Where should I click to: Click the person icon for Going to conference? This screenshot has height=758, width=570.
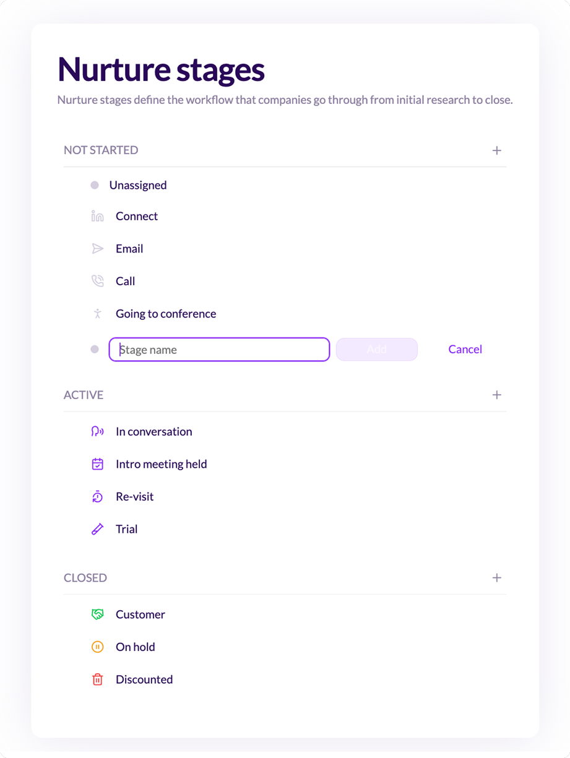[x=97, y=314]
